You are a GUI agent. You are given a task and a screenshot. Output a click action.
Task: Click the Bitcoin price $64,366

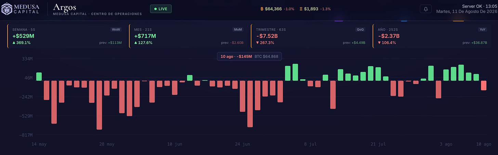273,9
